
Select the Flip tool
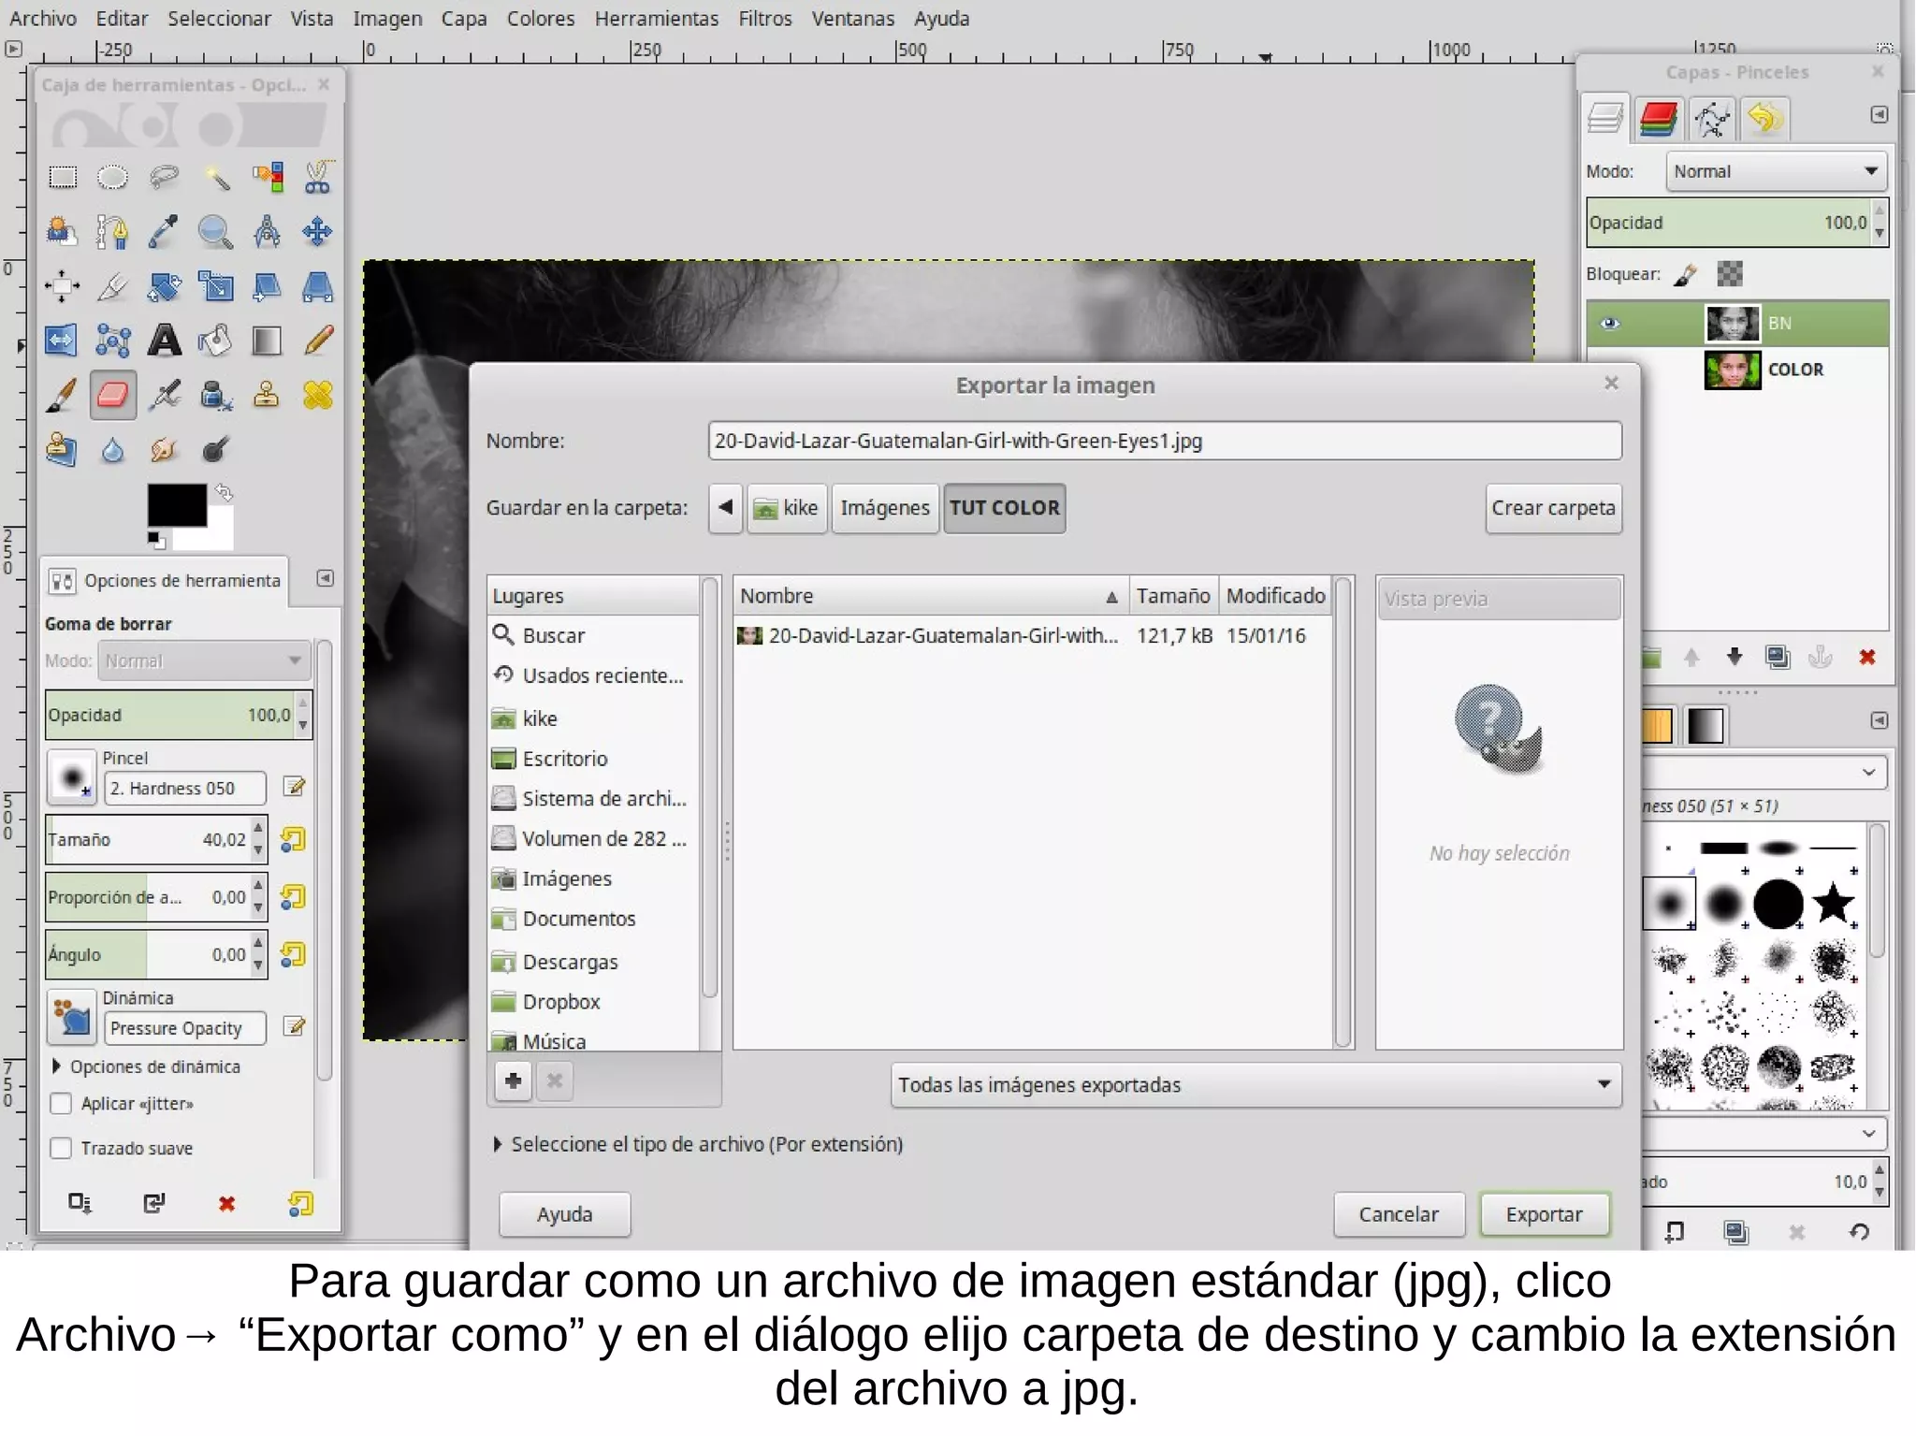pyautogui.click(x=63, y=341)
